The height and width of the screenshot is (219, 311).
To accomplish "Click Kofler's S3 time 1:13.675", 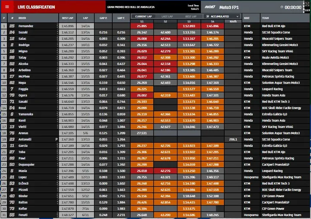I will 189,209.
